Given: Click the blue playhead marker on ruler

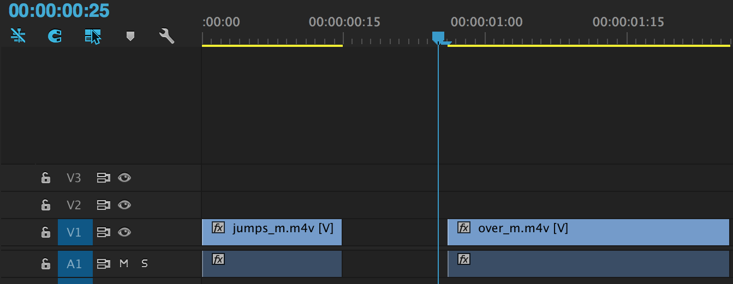Looking at the screenshot, I should tap(438, 37).
